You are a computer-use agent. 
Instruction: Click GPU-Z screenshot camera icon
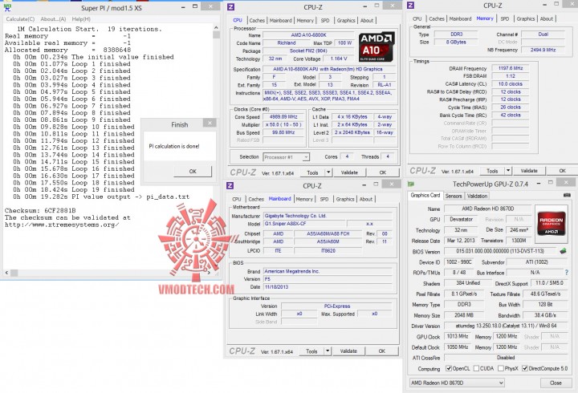tap(567, 195)
